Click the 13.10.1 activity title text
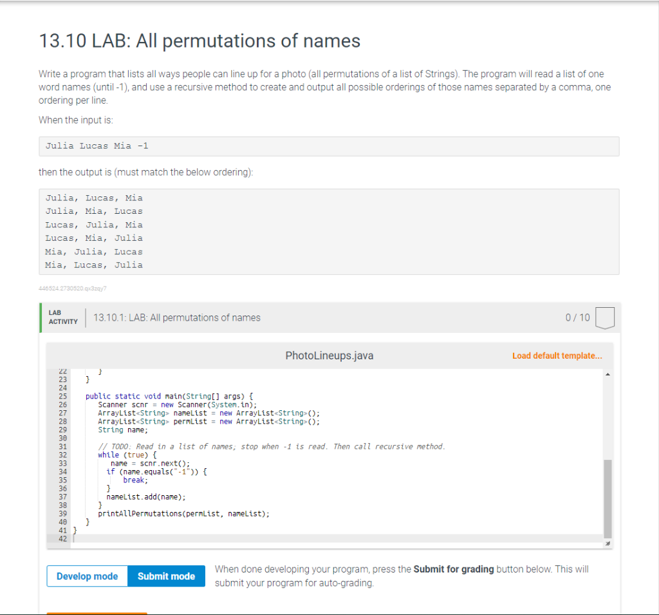659x615 pixels. (x=176, y=317)
